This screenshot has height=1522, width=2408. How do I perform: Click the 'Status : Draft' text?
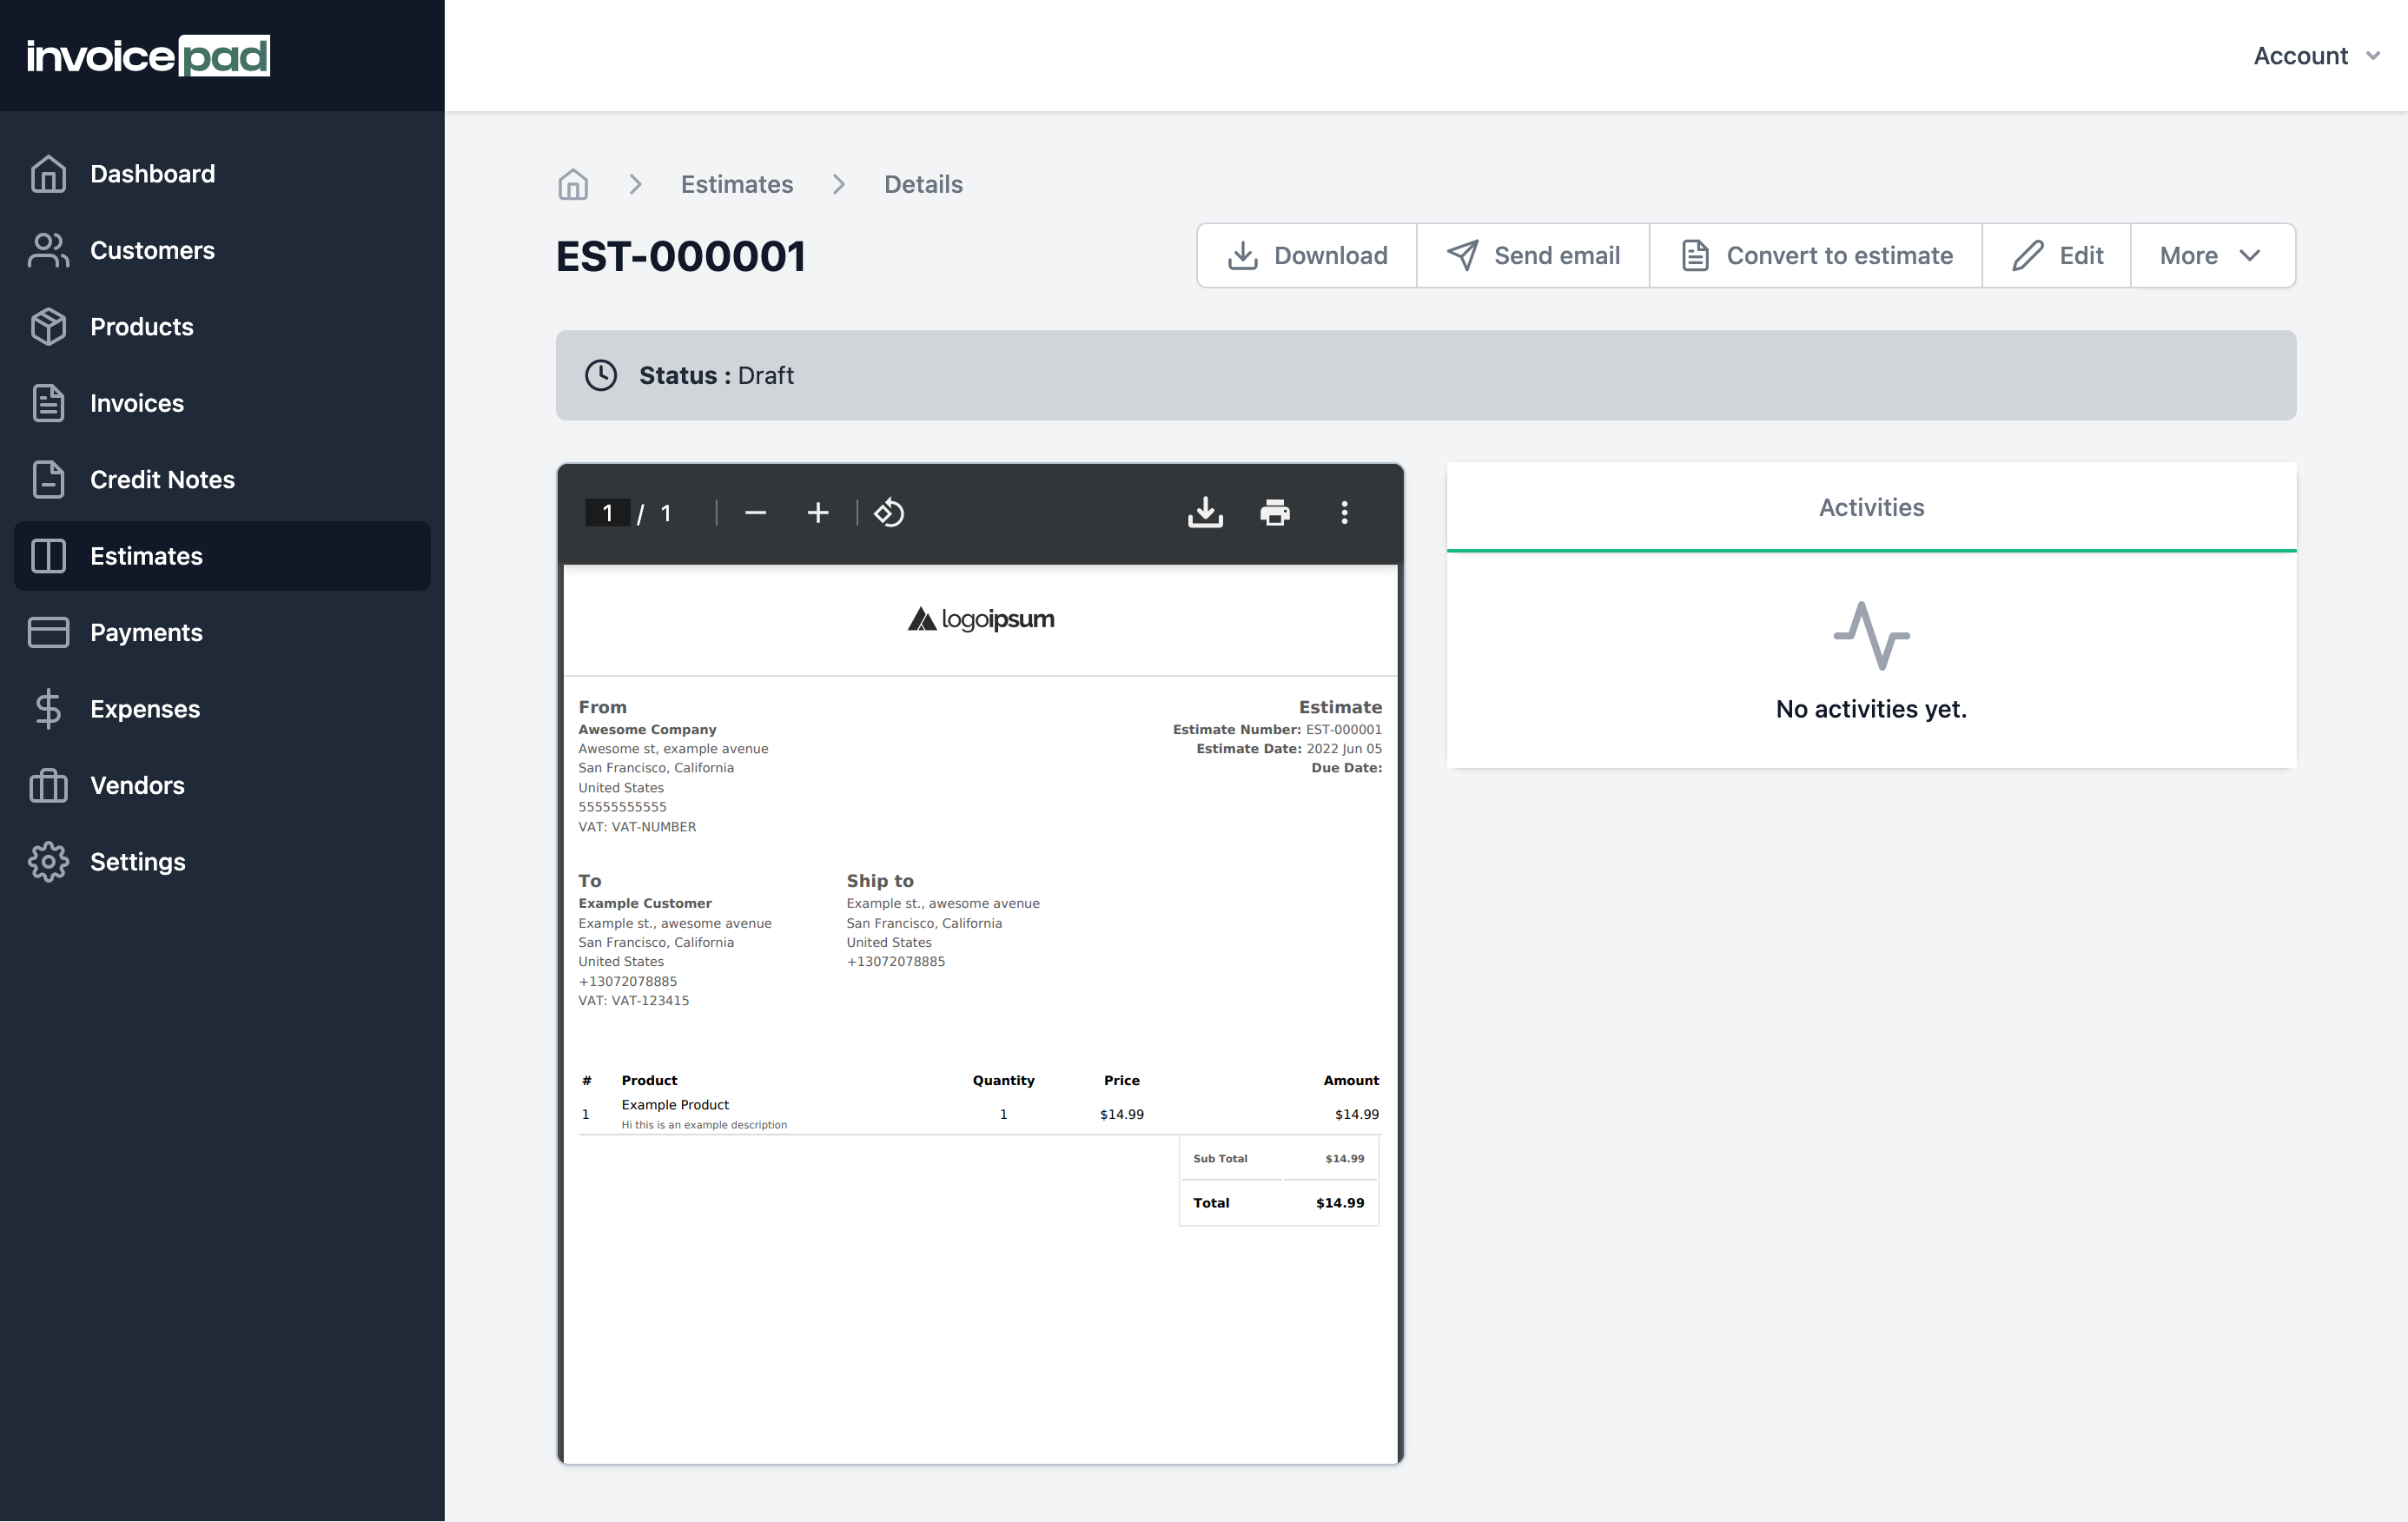pyautogui.click(x=716, y=375)
